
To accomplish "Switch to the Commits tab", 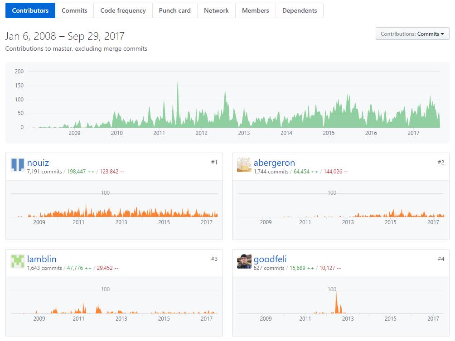I will 74,10.
